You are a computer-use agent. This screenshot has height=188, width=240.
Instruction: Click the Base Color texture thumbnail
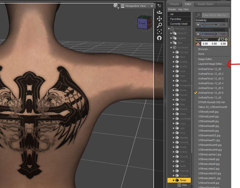pos(198,44)
